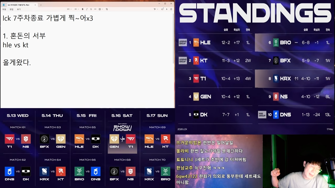Toggle strikethrough formatting in Notepad
The height and width of the screenshot is (188, 335).
pyautogui.click(x=91, y=9)
